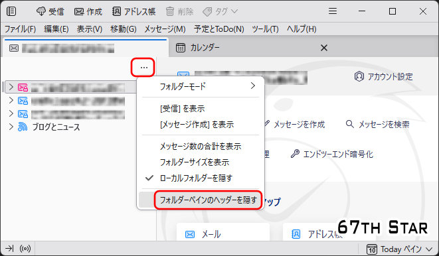Click the pink mail account icon
Viewport: 439px width, 256px height.
click(x=23, y=88)
